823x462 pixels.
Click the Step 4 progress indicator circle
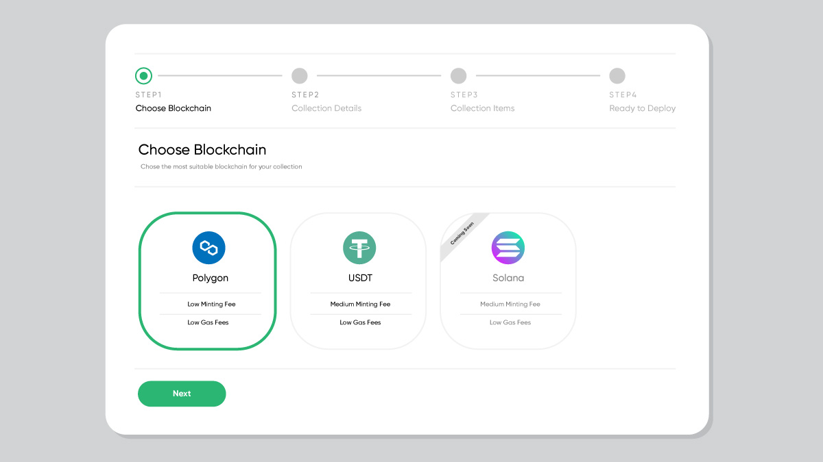point(617,75)
